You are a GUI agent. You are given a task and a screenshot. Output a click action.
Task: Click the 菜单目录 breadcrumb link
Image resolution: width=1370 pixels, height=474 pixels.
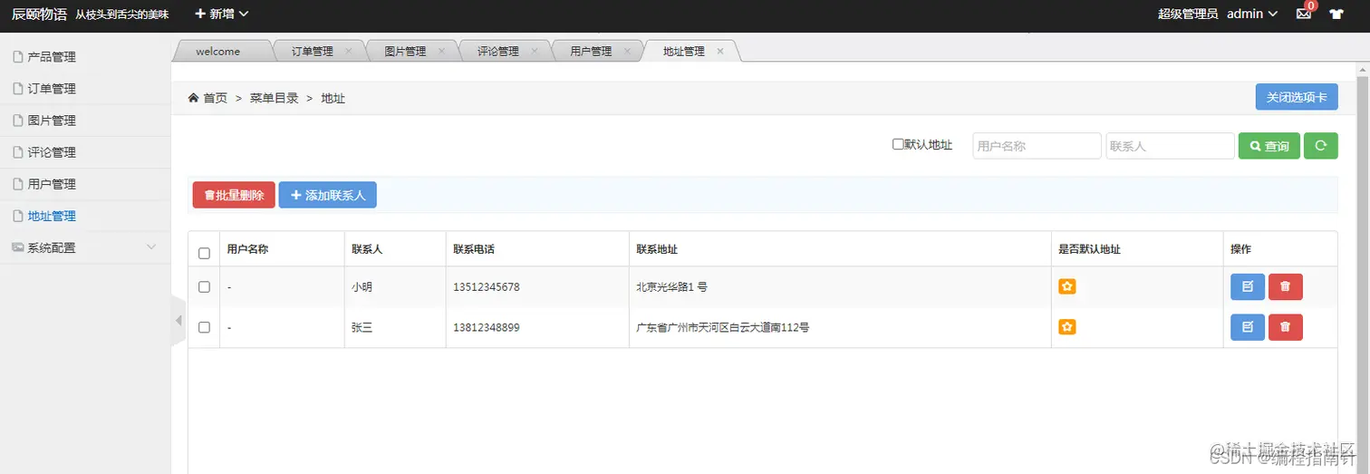[275, 98]
